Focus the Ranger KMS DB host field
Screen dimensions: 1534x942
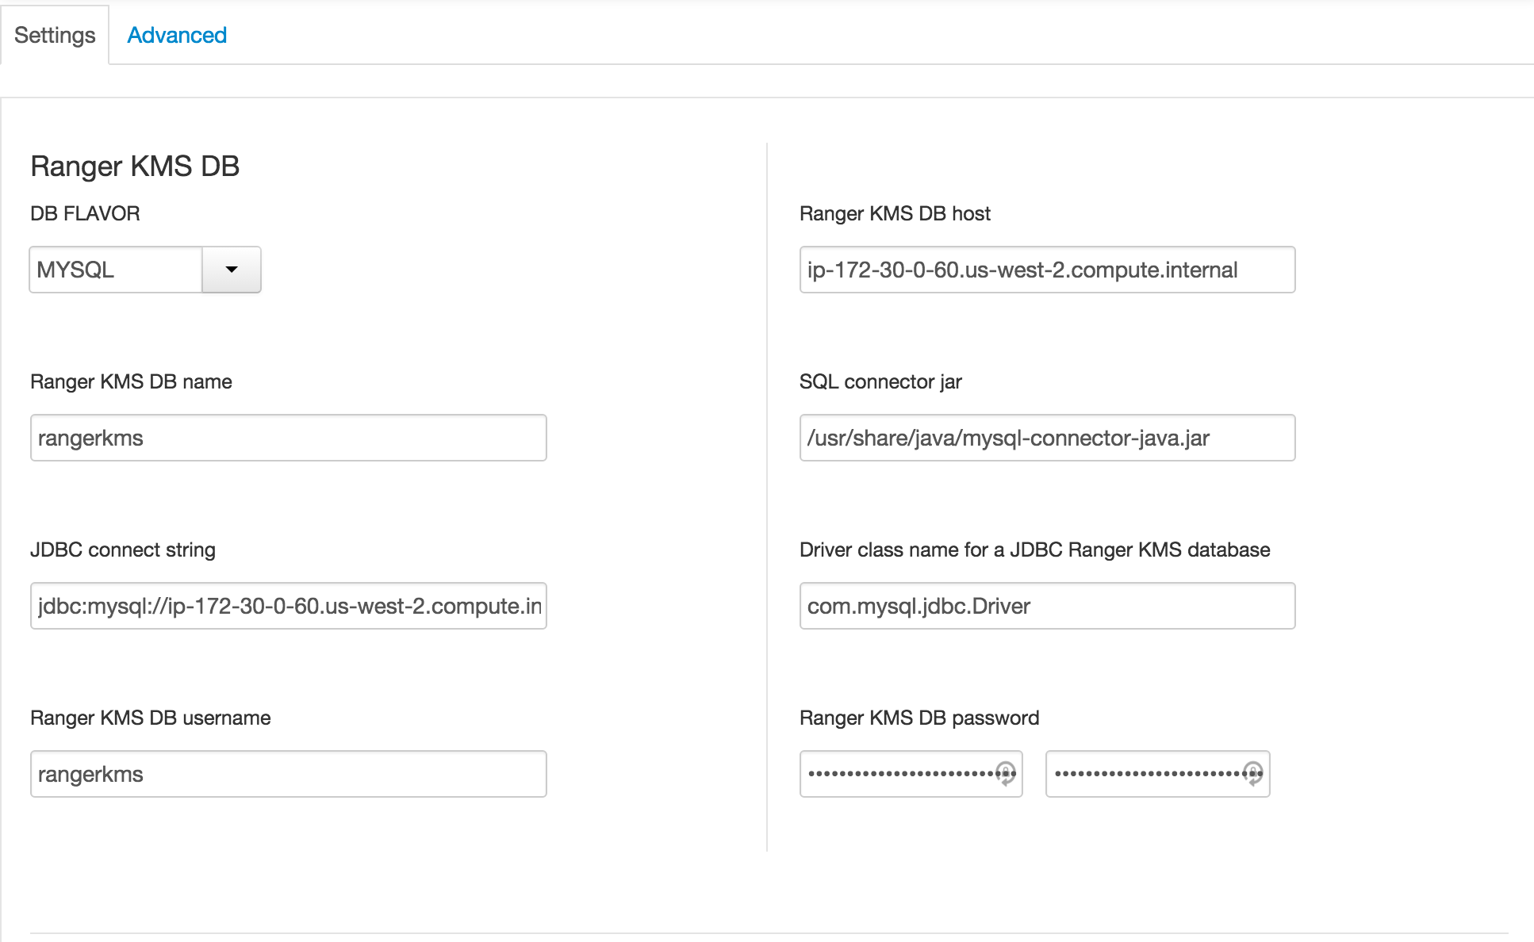tap(1047, 270)
